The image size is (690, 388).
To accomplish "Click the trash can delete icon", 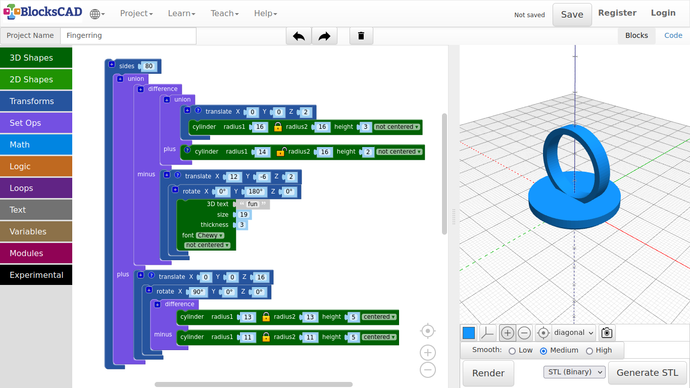I will click(361, 36).
